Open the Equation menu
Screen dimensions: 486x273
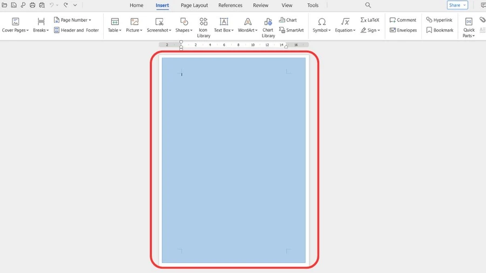[345, 25]
